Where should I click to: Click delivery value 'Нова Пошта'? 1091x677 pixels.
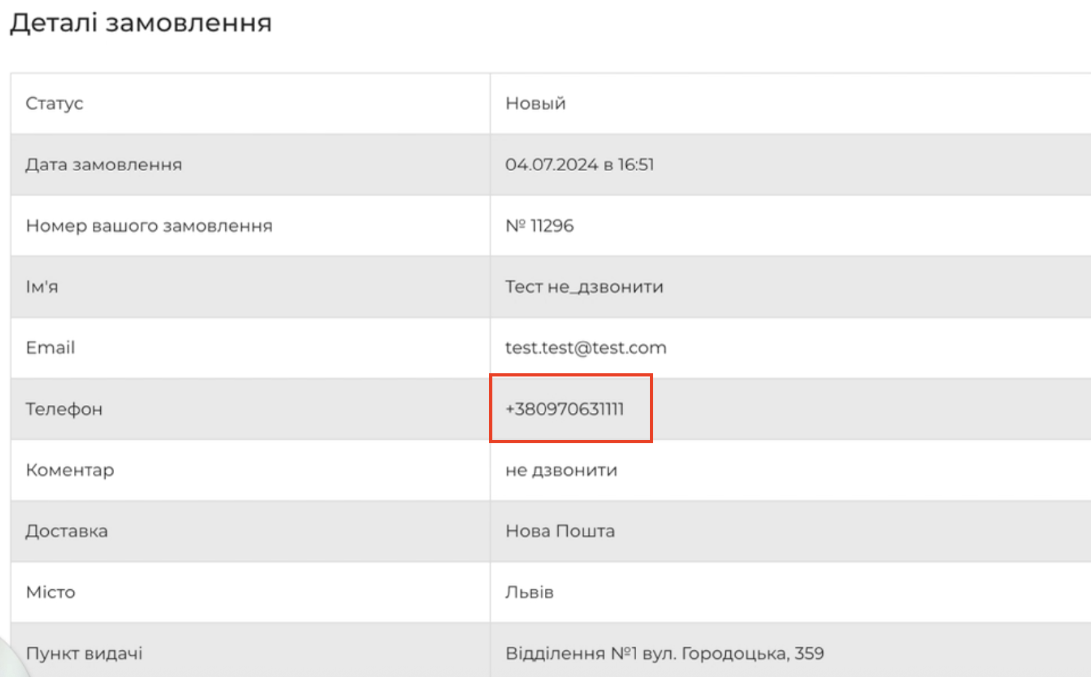click(x=559, y=531)
